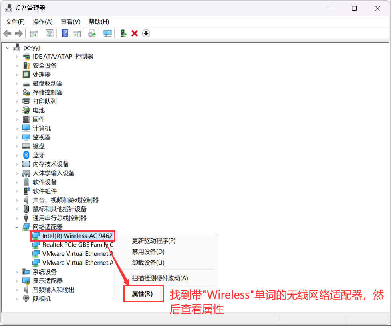Viewport: 391px width, 326px height.
Task: Collapse the pc-yyj root node
Action: 8,48
